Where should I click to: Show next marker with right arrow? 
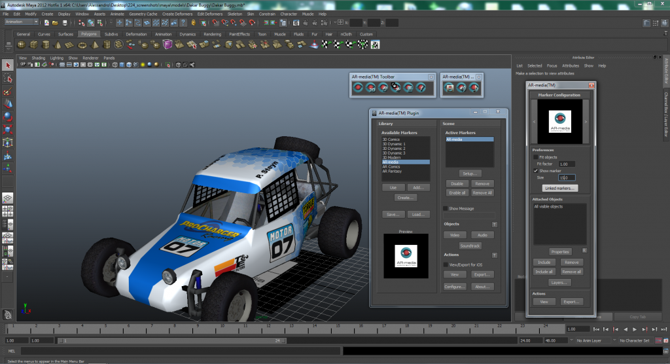586,122
